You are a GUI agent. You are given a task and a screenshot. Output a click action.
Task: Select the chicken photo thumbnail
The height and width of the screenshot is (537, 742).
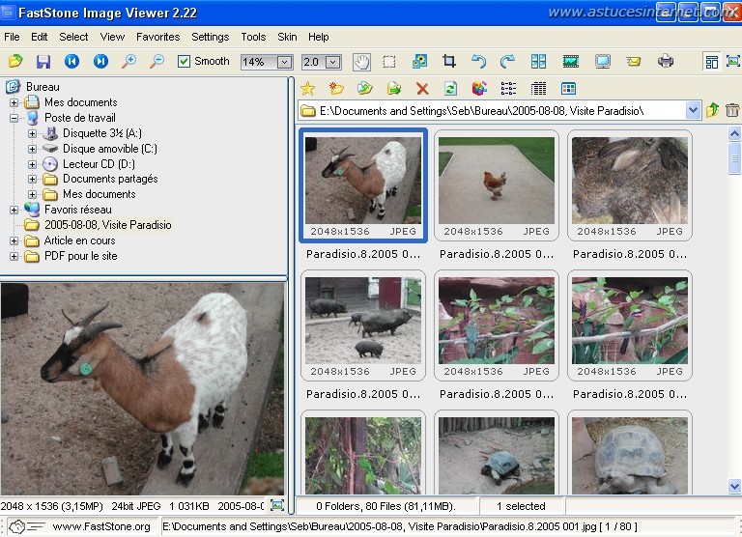pyautogui.click(x=497, y=185)
